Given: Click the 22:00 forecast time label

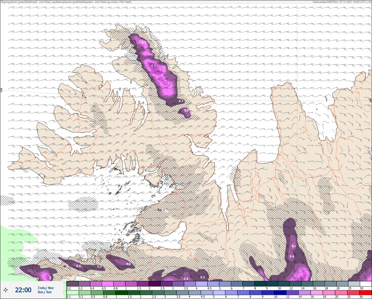Looking at the screenshot, I should click(x=23, y=290).
